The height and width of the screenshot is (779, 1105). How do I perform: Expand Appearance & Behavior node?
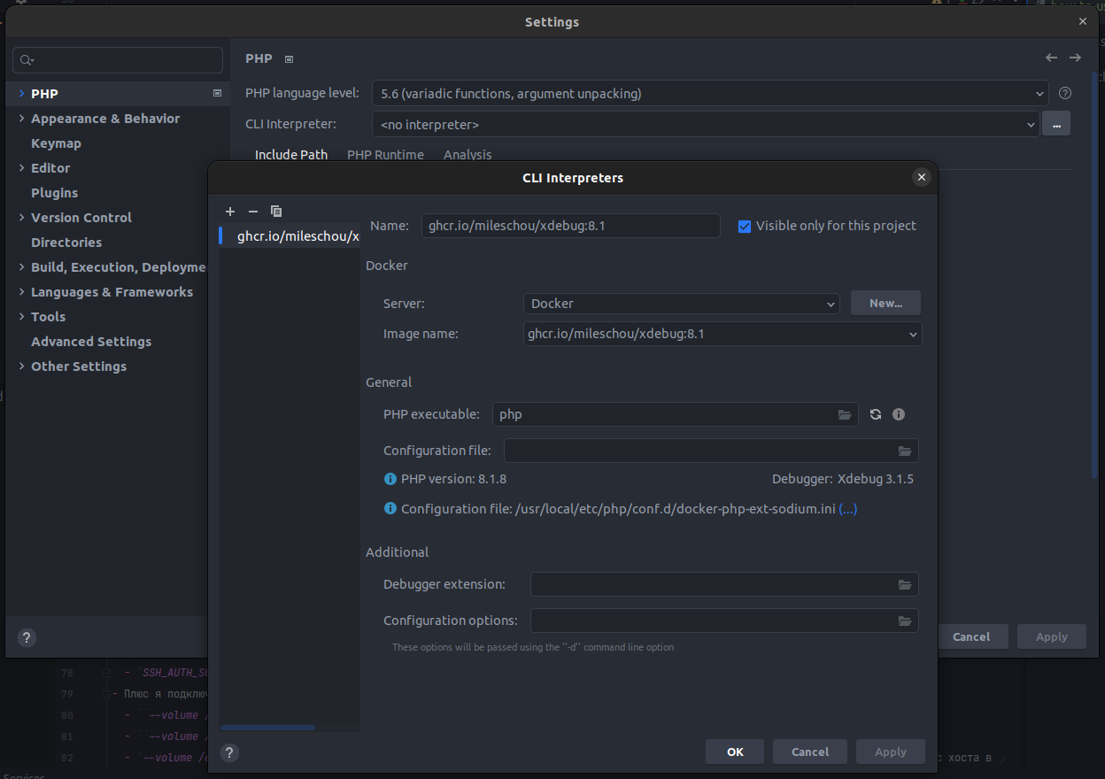(x=21, y=118)
